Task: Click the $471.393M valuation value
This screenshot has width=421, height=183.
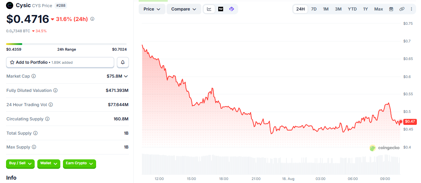Action: [117, 90]
